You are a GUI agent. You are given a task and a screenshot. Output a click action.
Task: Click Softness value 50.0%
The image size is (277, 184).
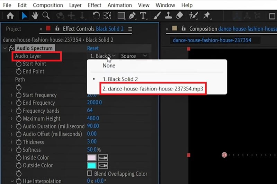(x=94, y=150)
